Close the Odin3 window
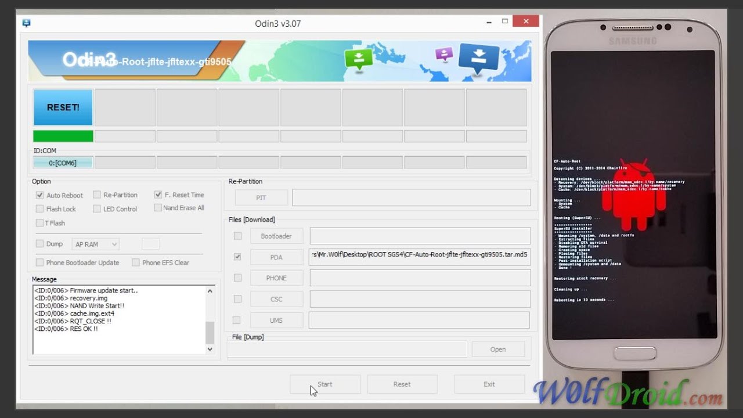This screenshot has height=418, width=743. (526, 21)
